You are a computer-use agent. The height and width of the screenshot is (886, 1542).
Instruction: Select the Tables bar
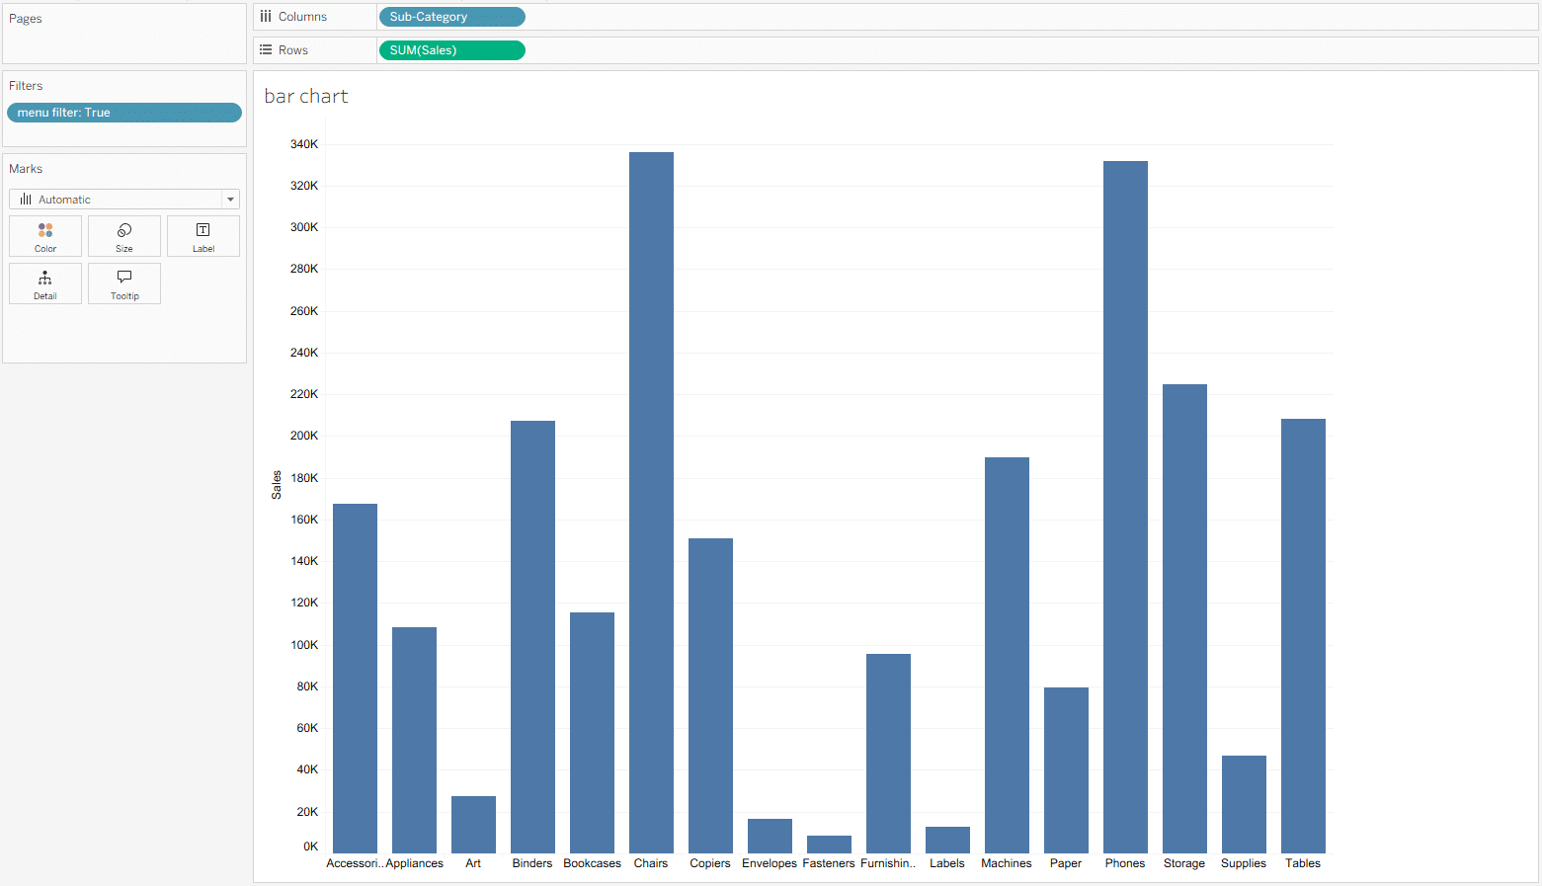pos(1303,636)
